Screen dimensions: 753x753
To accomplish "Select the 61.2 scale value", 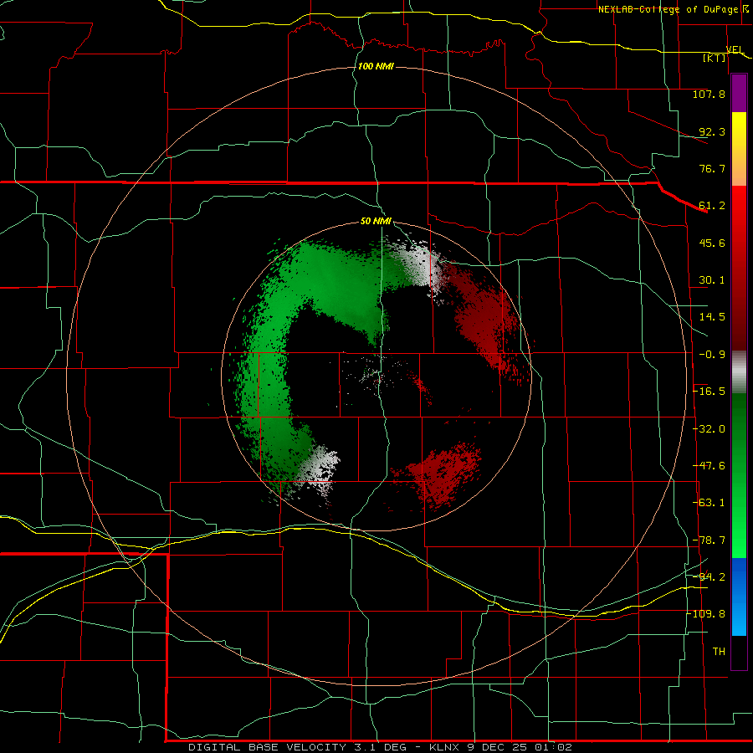I will [x=712, y=206].
